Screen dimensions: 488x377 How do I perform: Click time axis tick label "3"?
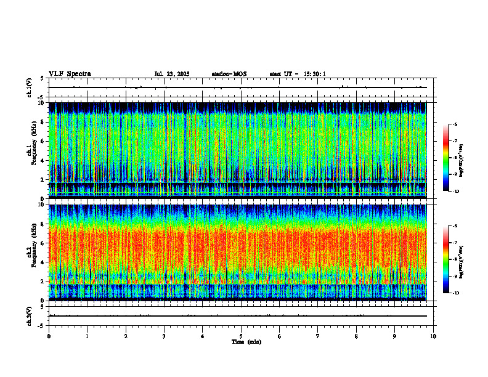click(x=164, y=336)
